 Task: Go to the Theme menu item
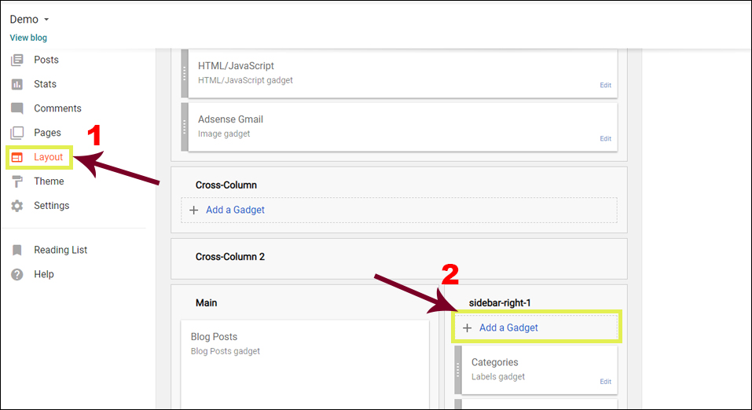coord(49,181)
